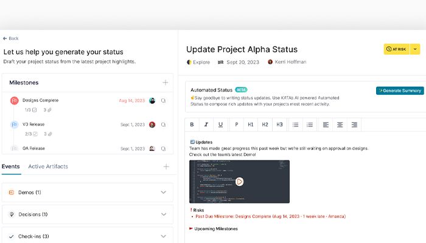The image size is (426, 243).
Task: Select the Events tab
Action: 11,166
